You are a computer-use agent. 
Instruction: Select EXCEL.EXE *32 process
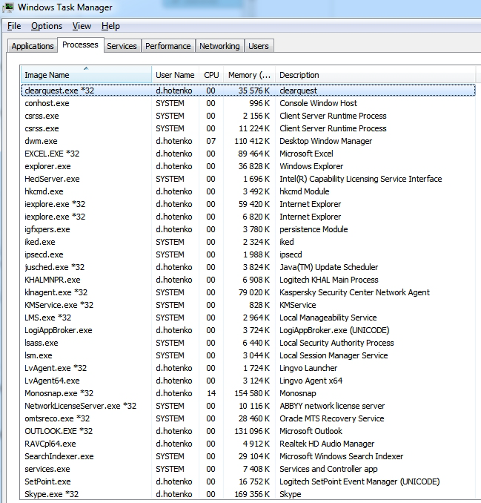coord(248,154)
